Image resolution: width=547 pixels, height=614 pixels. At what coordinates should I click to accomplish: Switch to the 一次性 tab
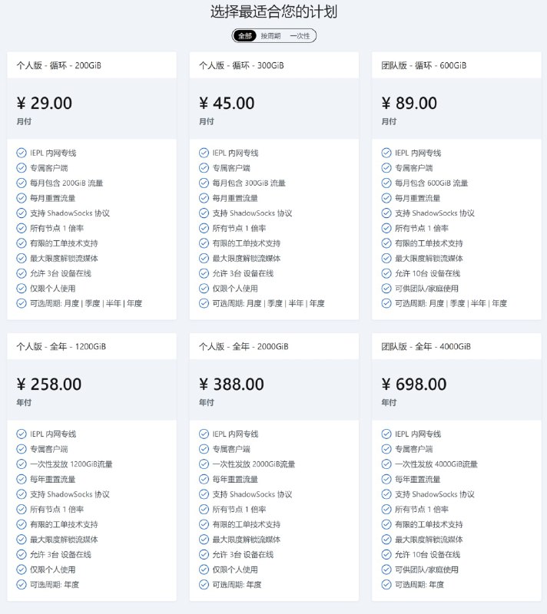(300, 35)
